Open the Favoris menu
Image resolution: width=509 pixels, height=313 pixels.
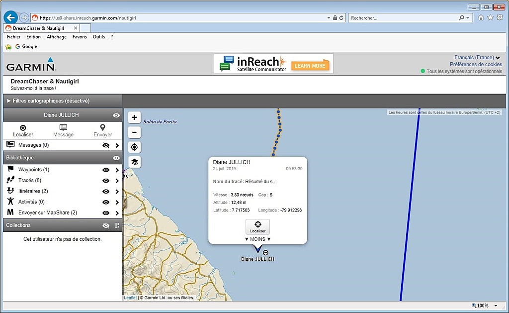80,37
